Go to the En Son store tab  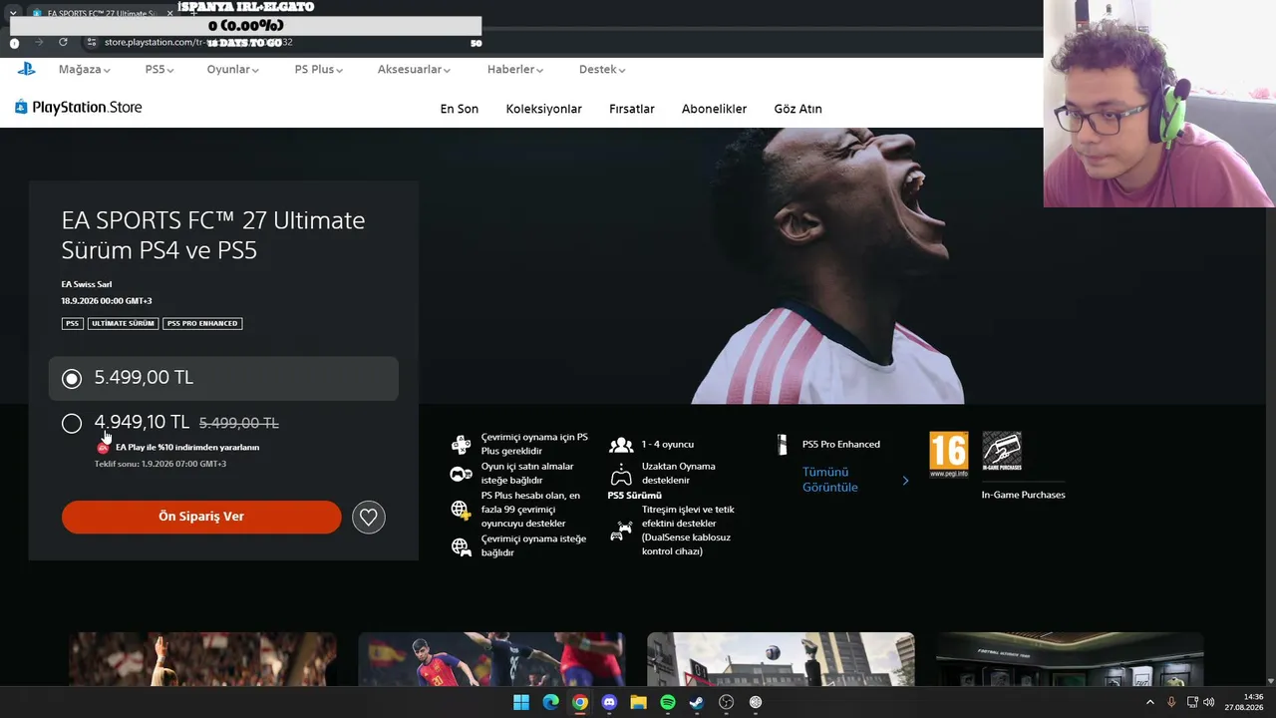[460, 109]
